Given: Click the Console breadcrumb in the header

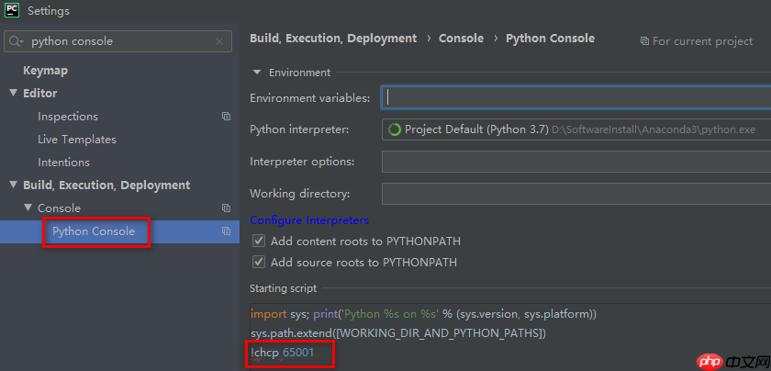Looking at the screenshot, I should pyautogui.click(x=461, y=39).
